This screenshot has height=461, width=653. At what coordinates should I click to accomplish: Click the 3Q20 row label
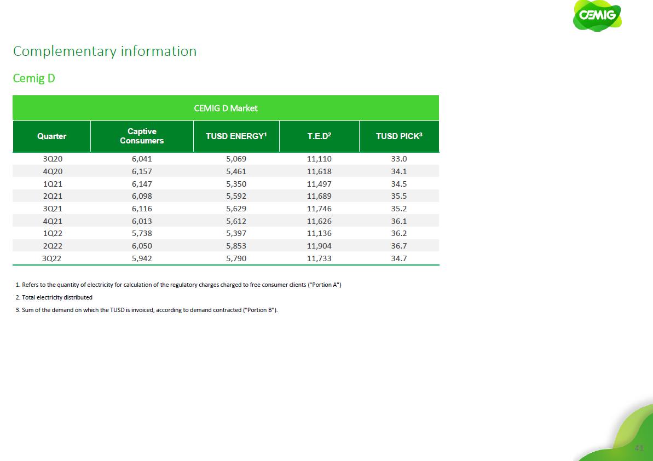[x=51, y=159]
